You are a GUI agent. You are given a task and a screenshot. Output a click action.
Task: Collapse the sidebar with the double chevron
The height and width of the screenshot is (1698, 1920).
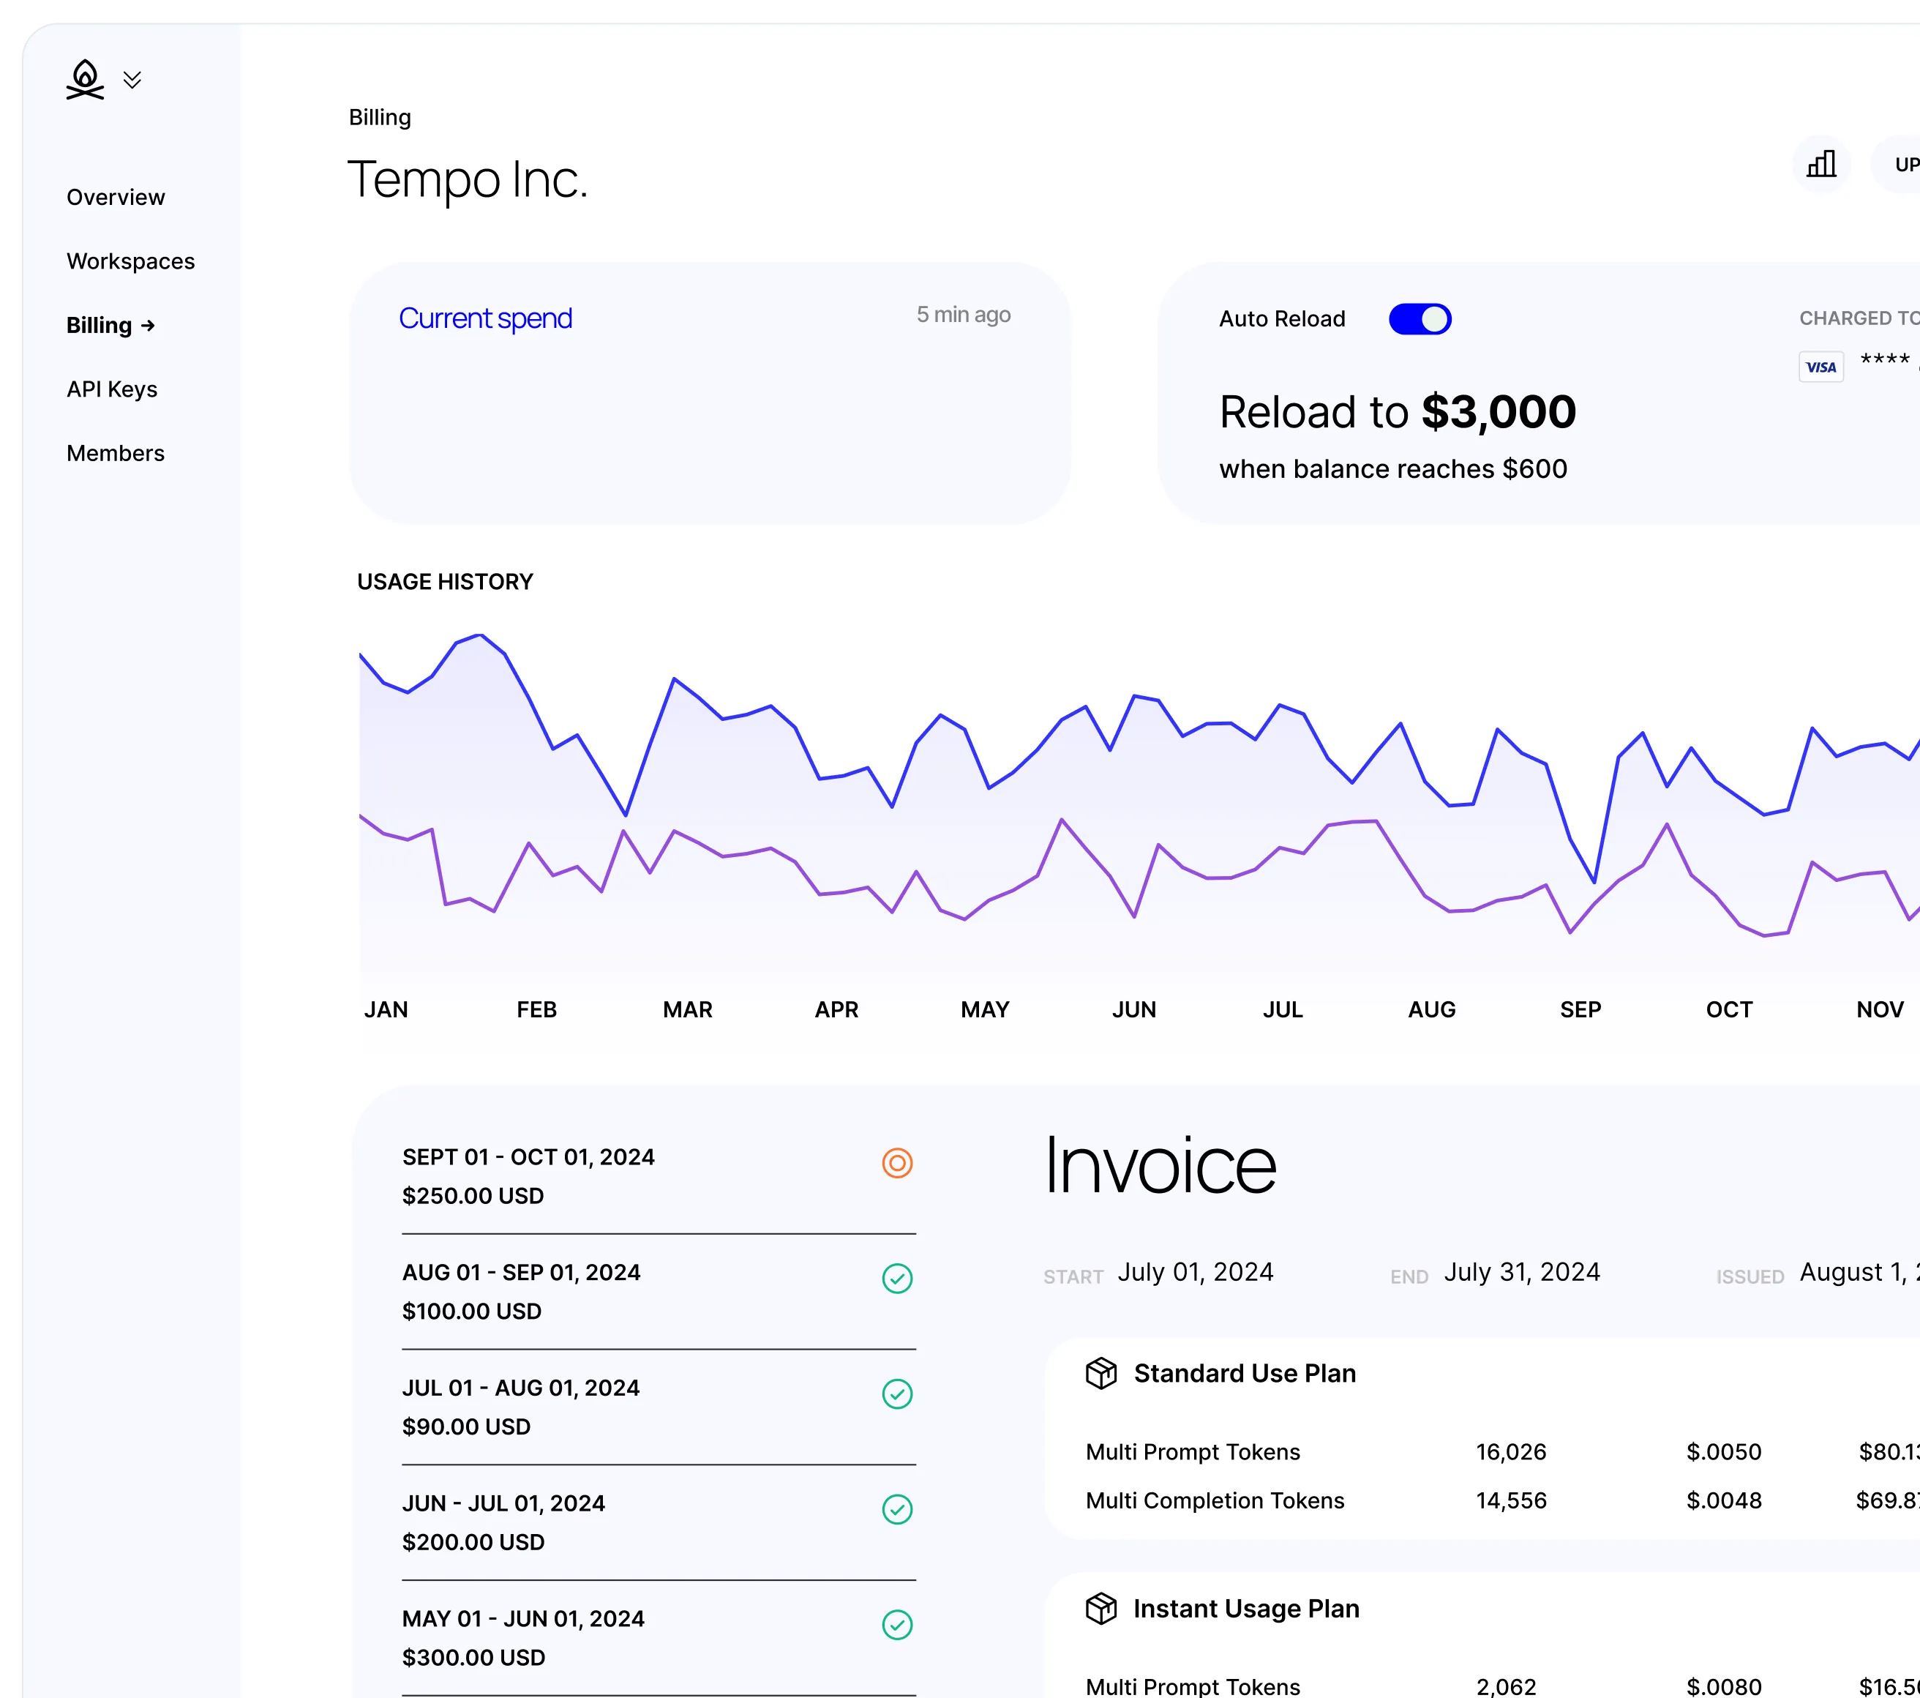132,79
